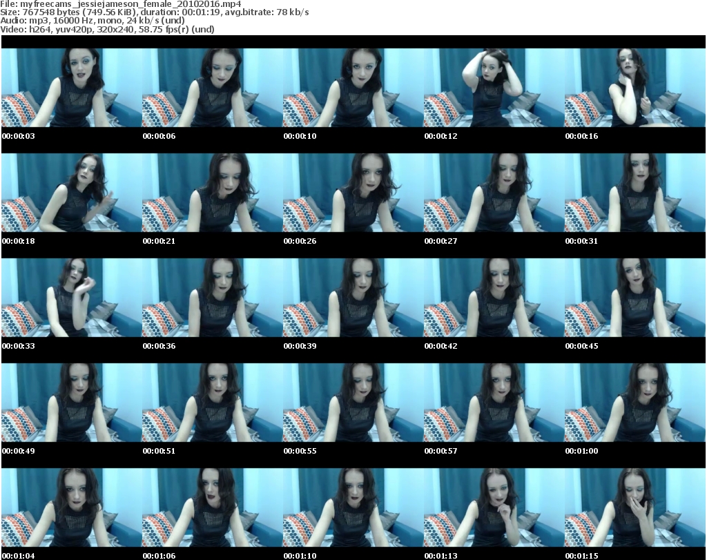This screenshot has width=707, height=560.
Task: Select the thumbnail above timestamp 00:00:27
Action: click(494, 193)
